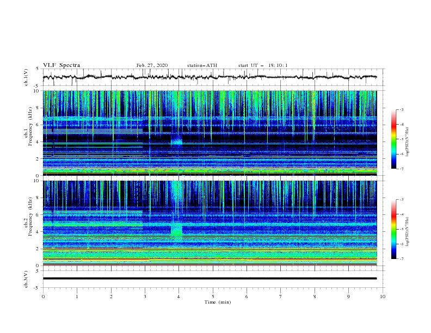Click time-axis tick label "0"
This screenshot has height=333, width=431.
(x=43, y=297)
